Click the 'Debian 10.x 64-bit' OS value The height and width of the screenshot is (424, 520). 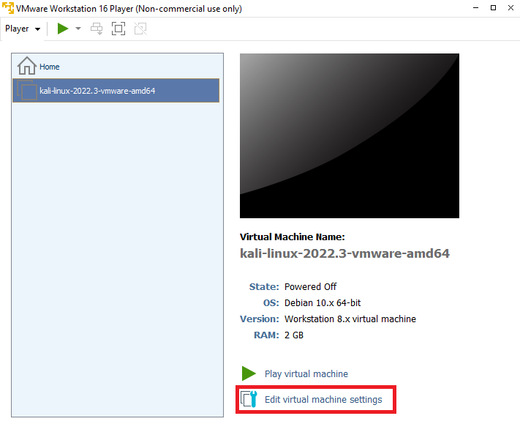pos(323,303)
